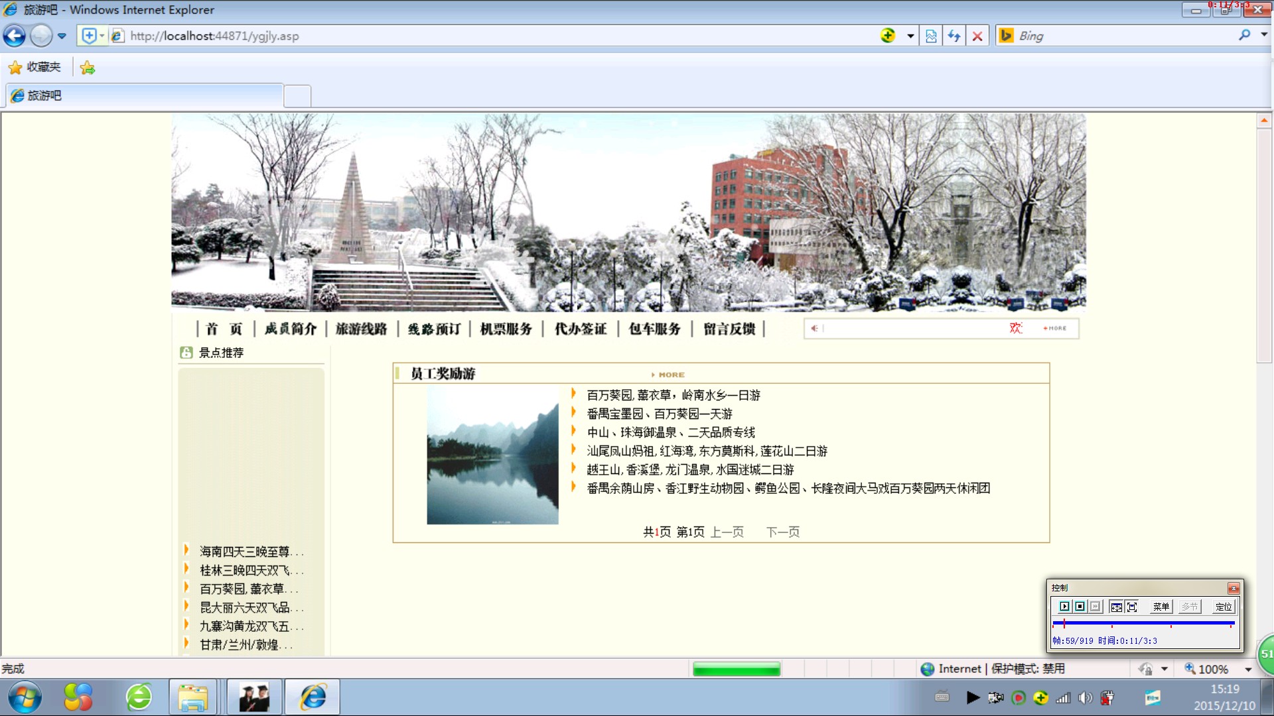The height and width of the screenshot is (716, 1274).
Task: Click the 景点推荐 section icon
Action: (186, 353)
